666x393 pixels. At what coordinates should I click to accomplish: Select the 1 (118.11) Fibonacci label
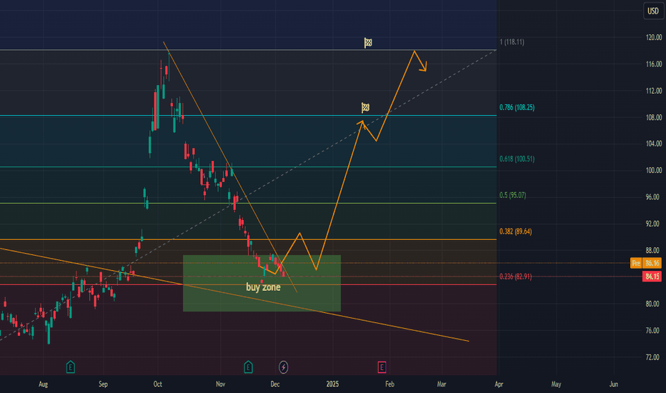pyautogui.click(x=512, y=42)
